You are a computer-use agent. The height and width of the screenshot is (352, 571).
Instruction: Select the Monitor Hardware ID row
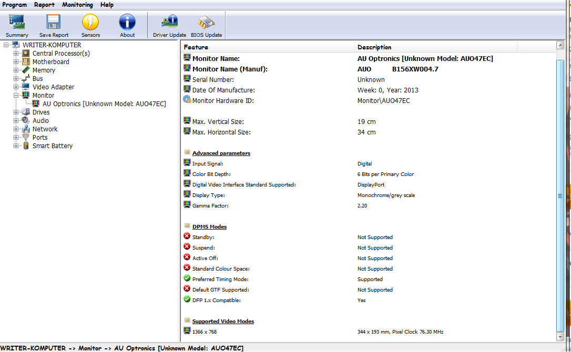223,101
